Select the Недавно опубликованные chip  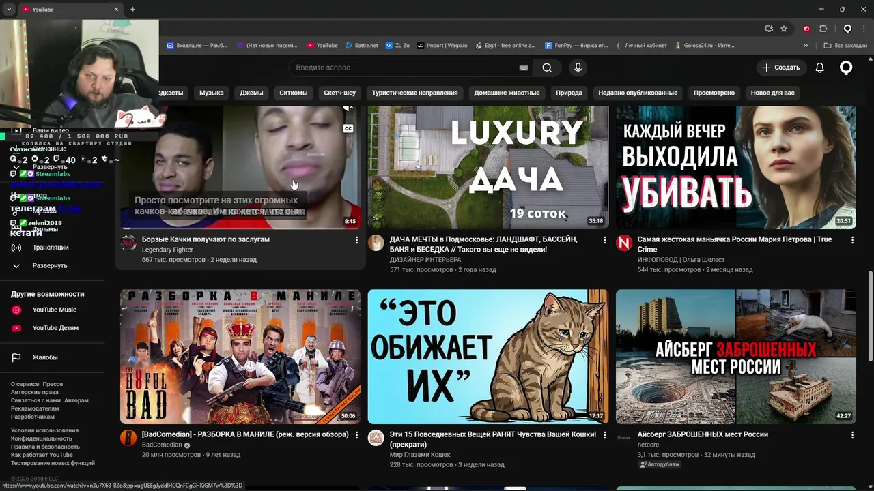coord(638,93)
